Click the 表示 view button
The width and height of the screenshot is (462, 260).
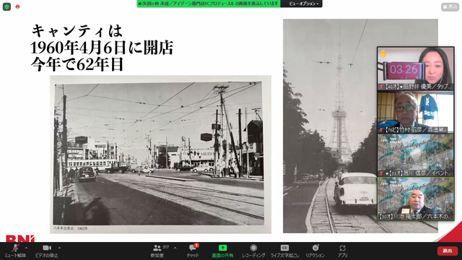450,6
